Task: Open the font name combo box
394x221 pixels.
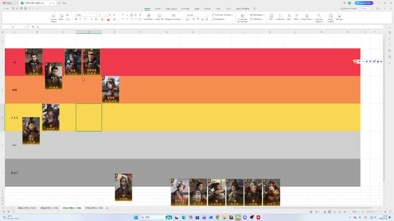Action: tap(86, 15)
